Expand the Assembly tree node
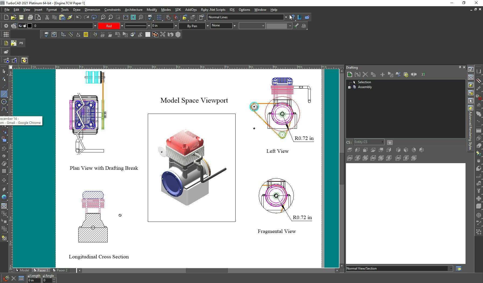483x283 pixels. pyautogui.click(x=349, y=87)
